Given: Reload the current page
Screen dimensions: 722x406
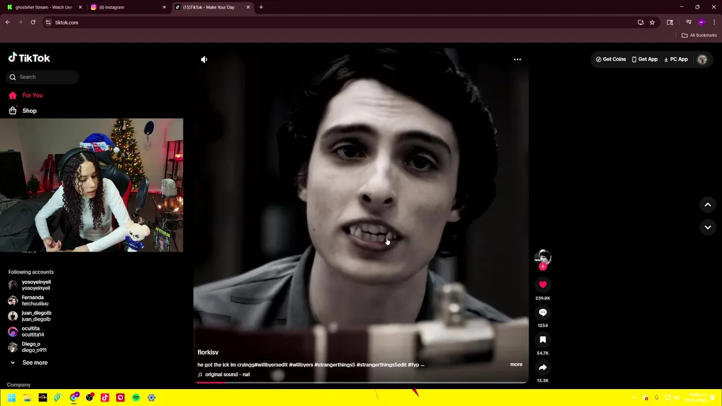Looking at the screenshot, I should pos(33,23).
